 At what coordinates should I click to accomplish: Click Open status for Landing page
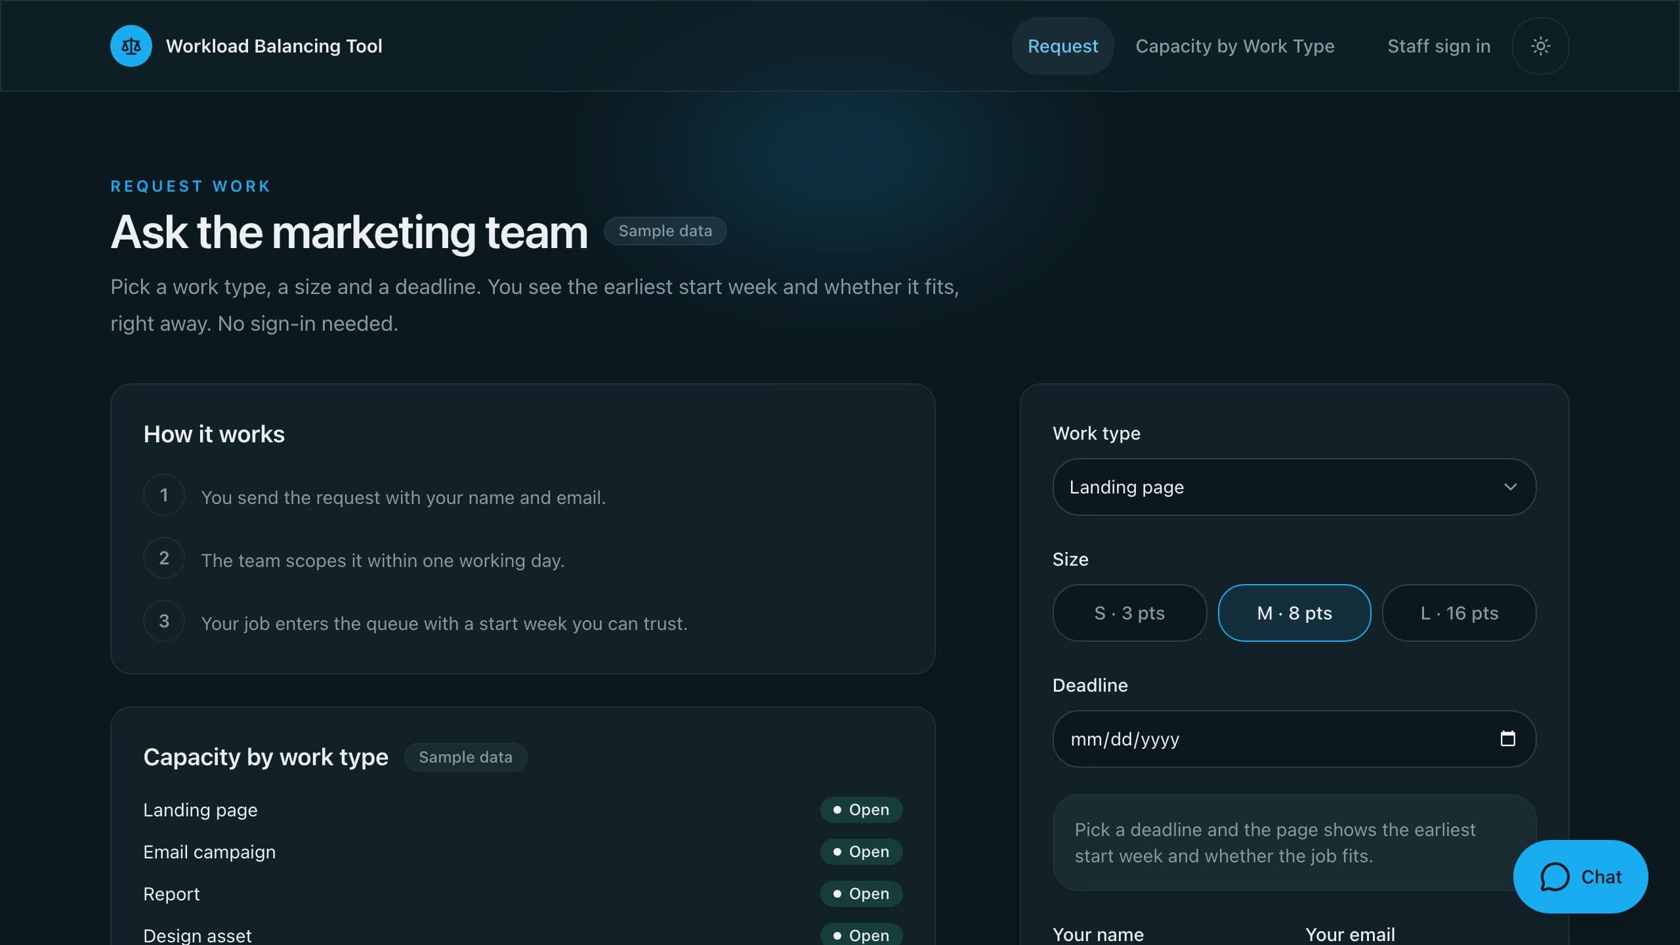coord(861,810)
